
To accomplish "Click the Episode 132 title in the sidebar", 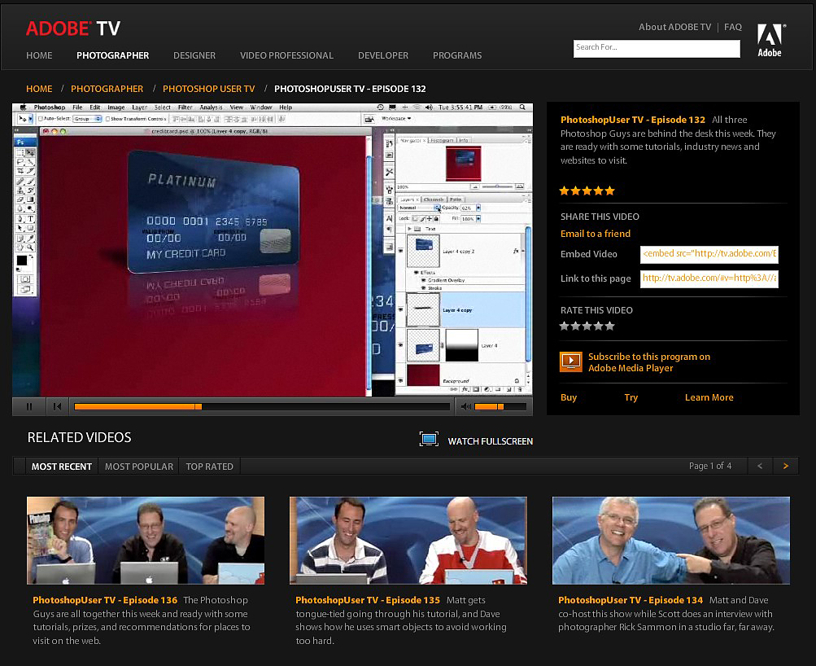I will [632, 120].
